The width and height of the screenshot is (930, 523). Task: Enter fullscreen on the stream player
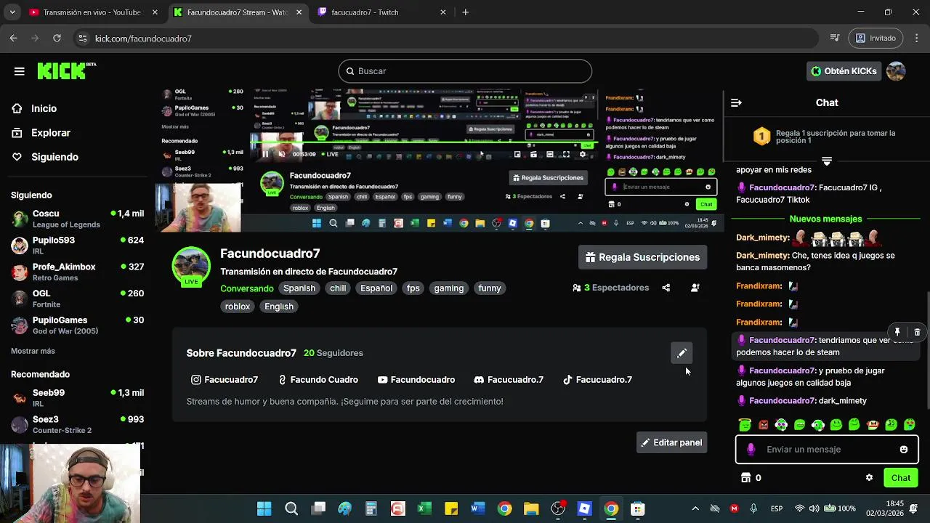click(x=566, y=154)
